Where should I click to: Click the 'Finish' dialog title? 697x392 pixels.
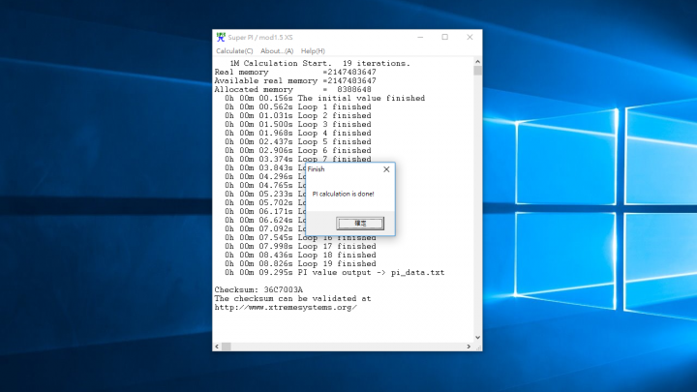(316, 169)
